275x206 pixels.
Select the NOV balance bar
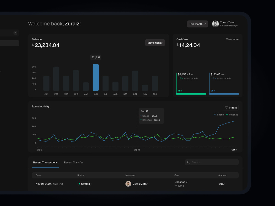pos(145,88)
